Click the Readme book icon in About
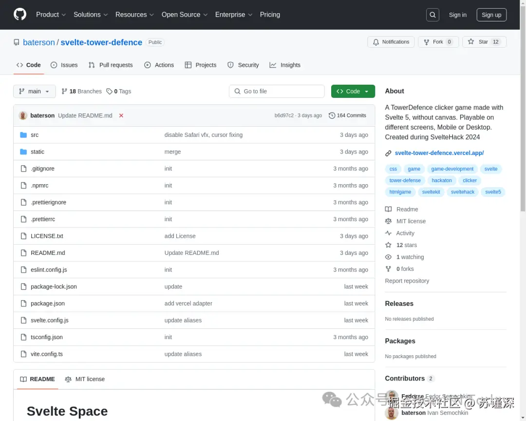 click(x=388, y=209)
